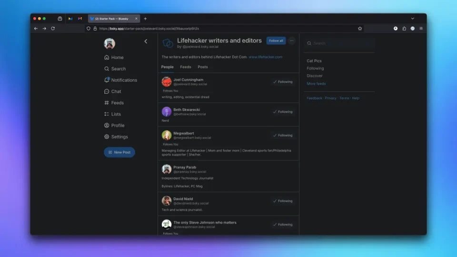This screenshot has height=257, width=457.
Task: Toggle Following for Beth Skwarecki
Action: 283,112
